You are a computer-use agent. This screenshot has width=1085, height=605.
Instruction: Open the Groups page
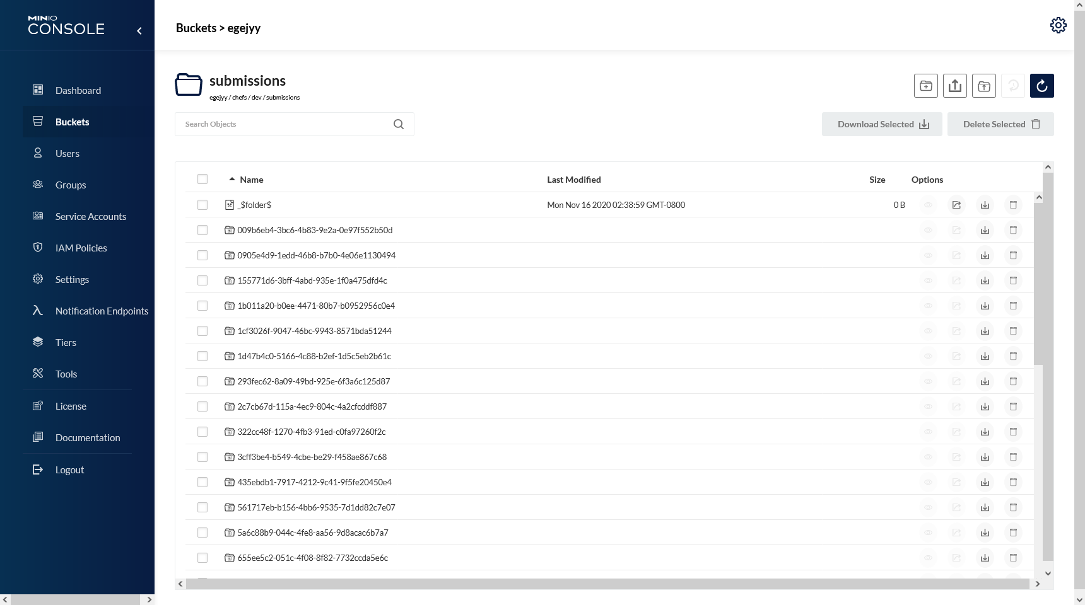coord(88,185)
